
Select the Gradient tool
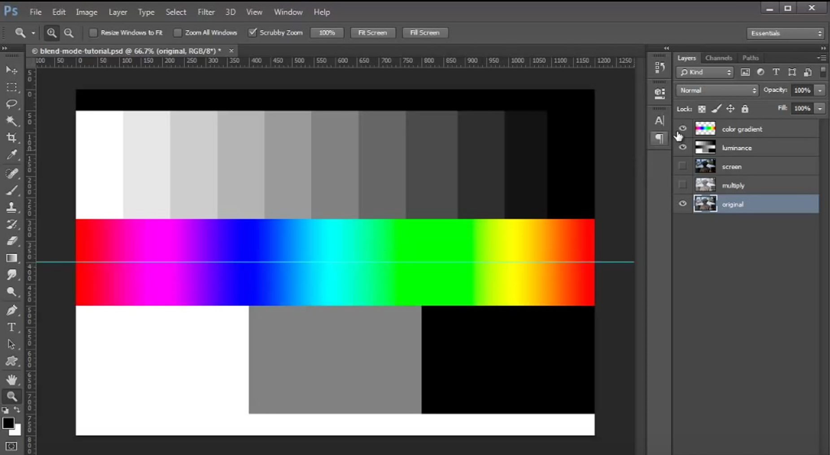11,258
